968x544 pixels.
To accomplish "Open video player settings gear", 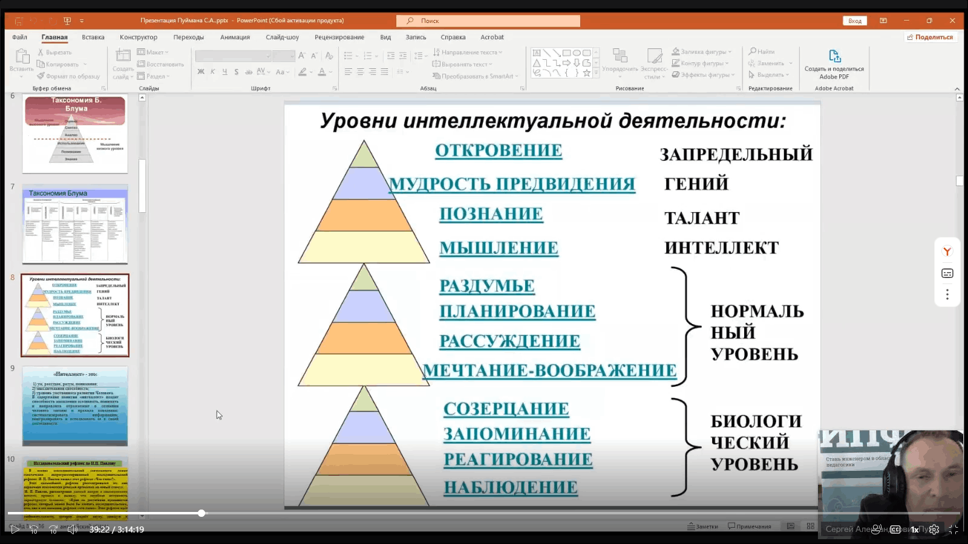I will (x=934, y=529).
